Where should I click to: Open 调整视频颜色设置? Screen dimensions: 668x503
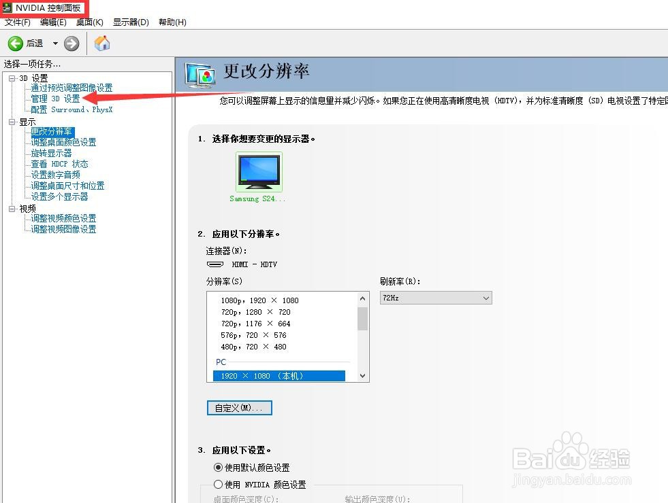(x=63, y=218)
